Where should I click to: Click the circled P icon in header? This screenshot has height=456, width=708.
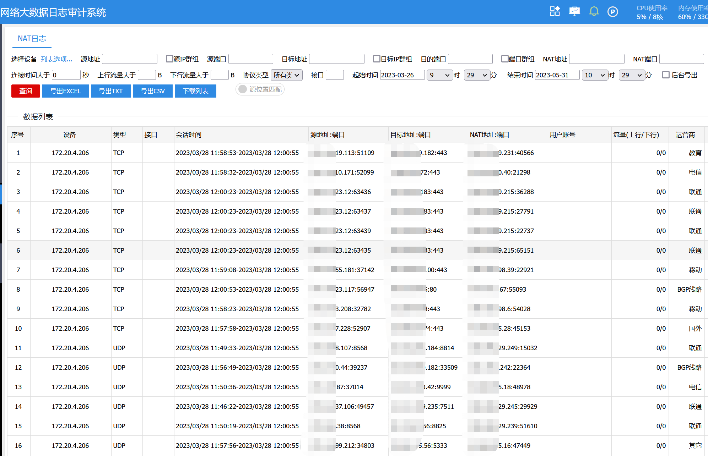tap(612, 12)
